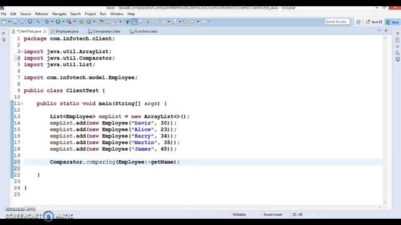
Task: Click on the word getName in line 20
Action: click(162, 162)
